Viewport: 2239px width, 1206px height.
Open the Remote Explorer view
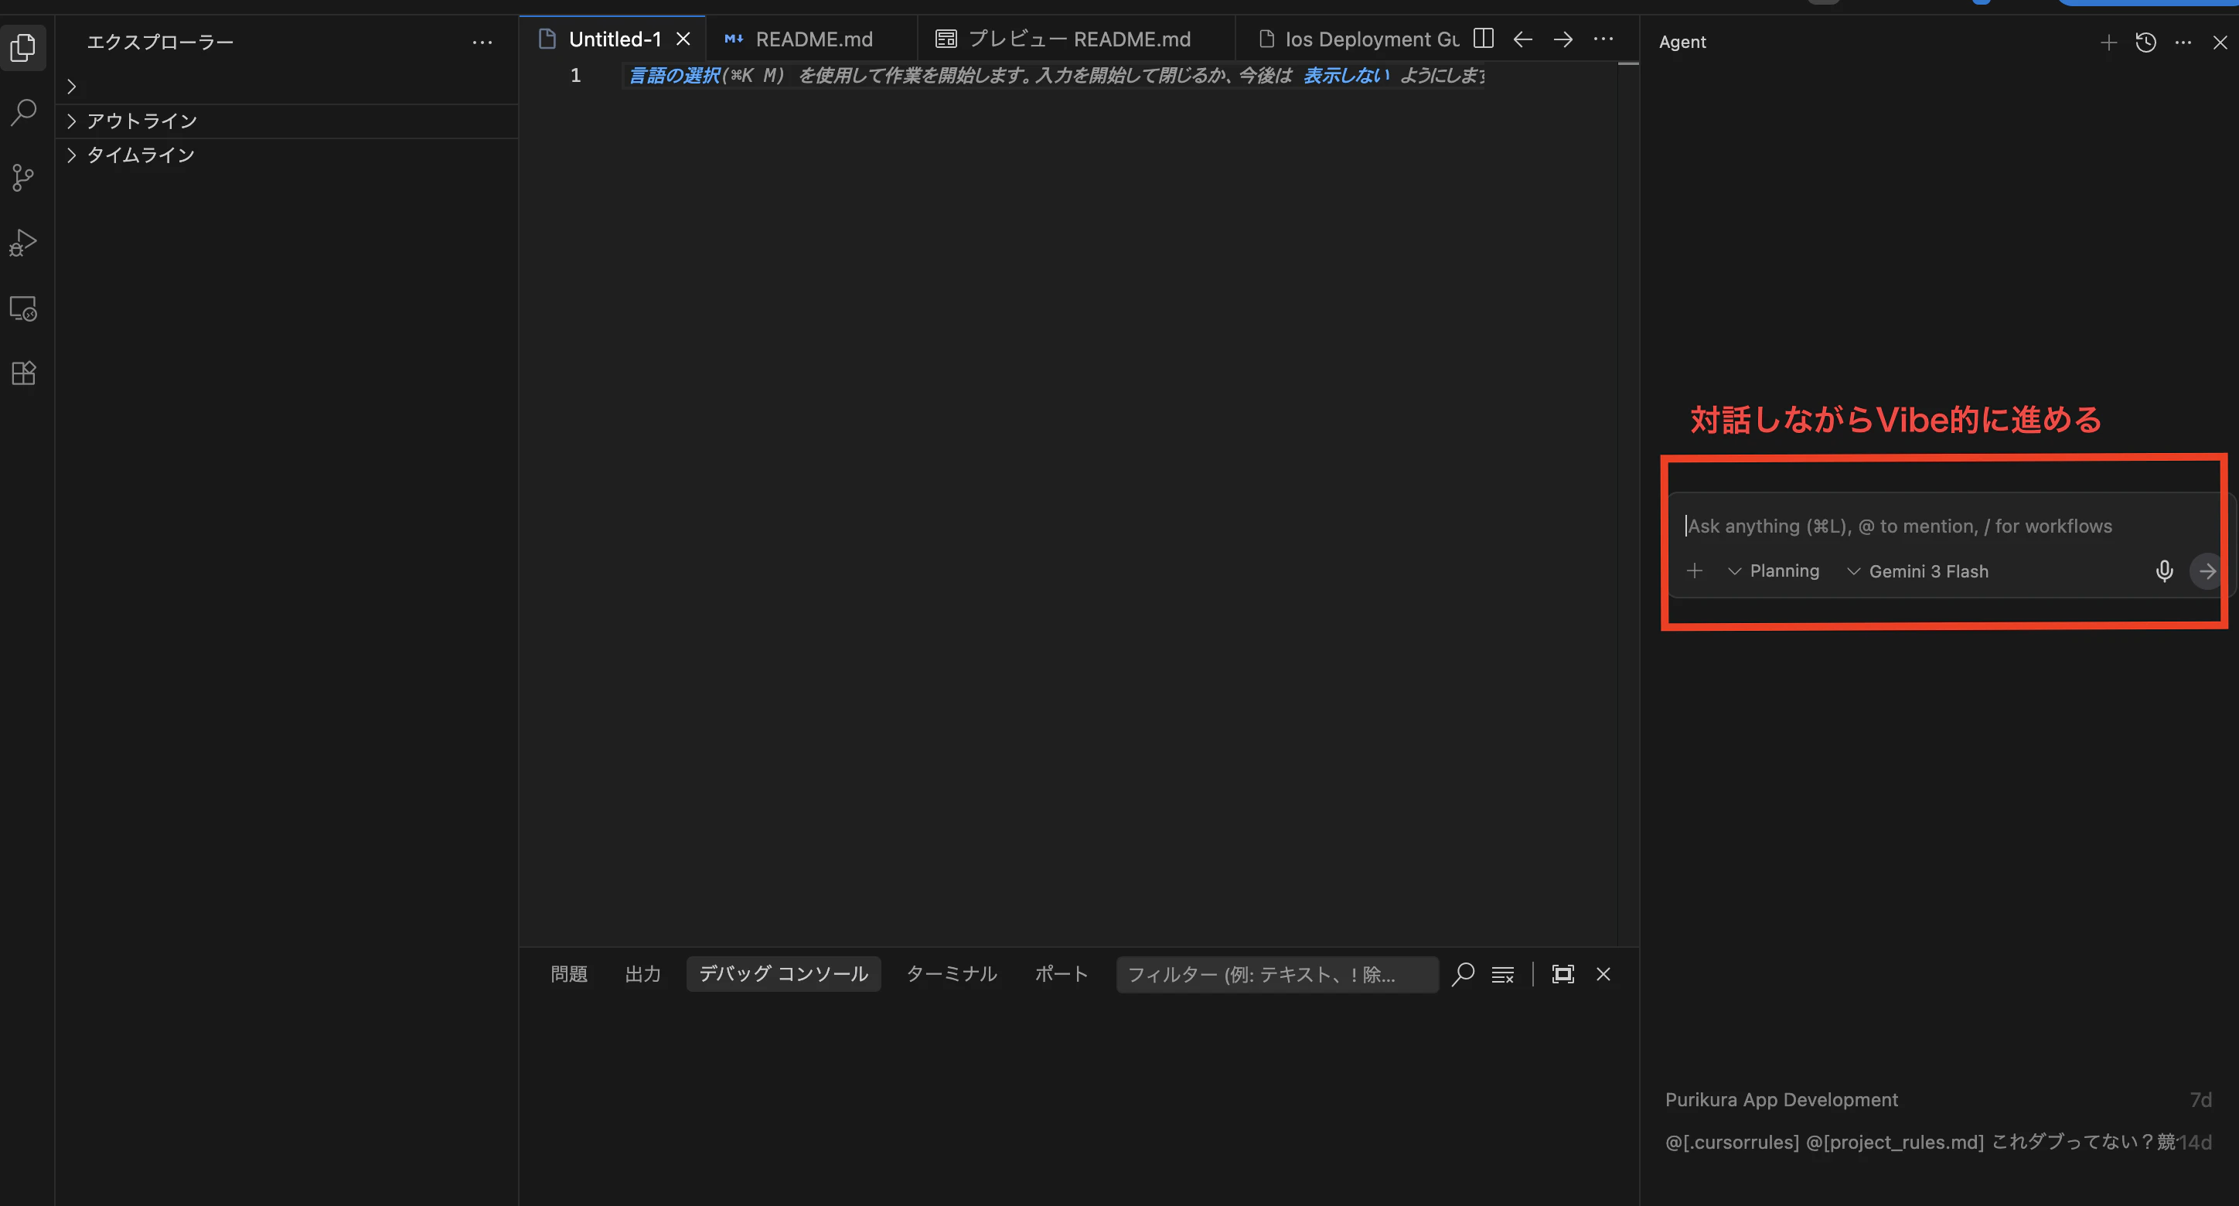click(23, 308)
